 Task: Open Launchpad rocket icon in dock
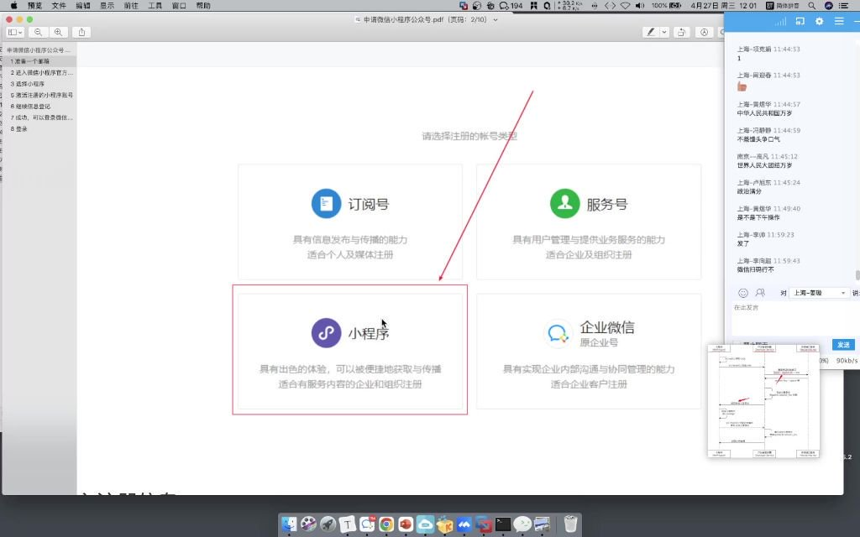tap(328, 524)
